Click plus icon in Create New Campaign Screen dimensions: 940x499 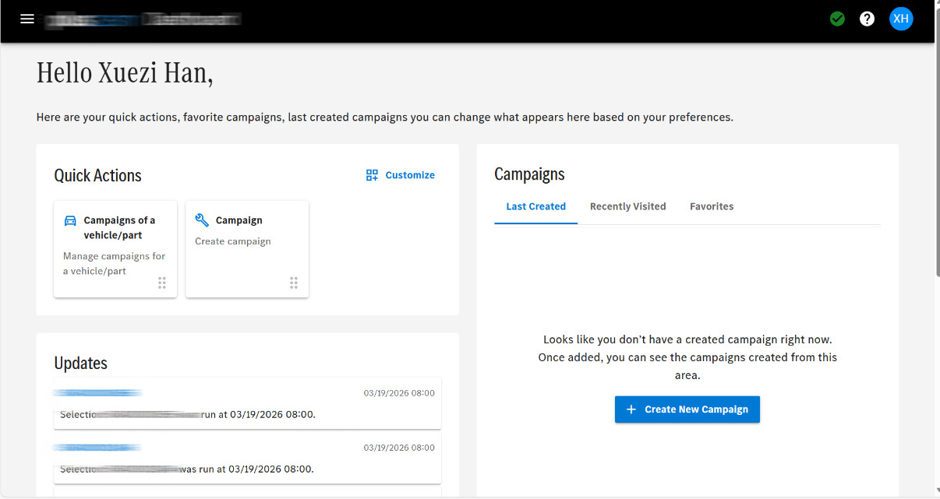tap(631, 409)
